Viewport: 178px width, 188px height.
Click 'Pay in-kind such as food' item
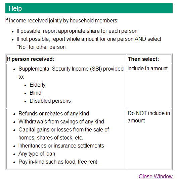[x=58, y=162]
